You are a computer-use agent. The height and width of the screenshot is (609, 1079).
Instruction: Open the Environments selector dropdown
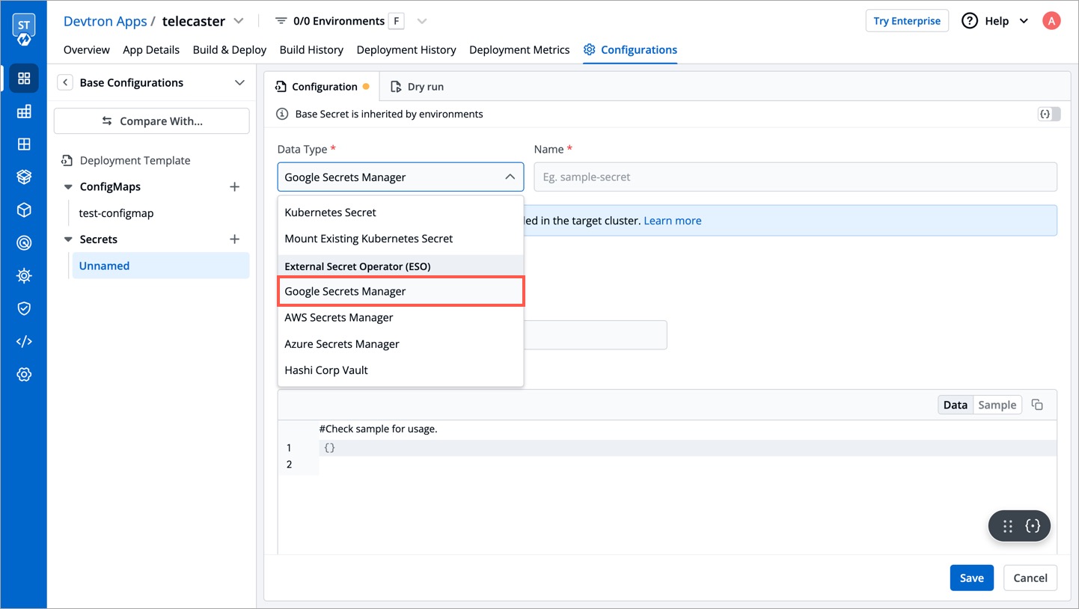[x=421, y=20]
